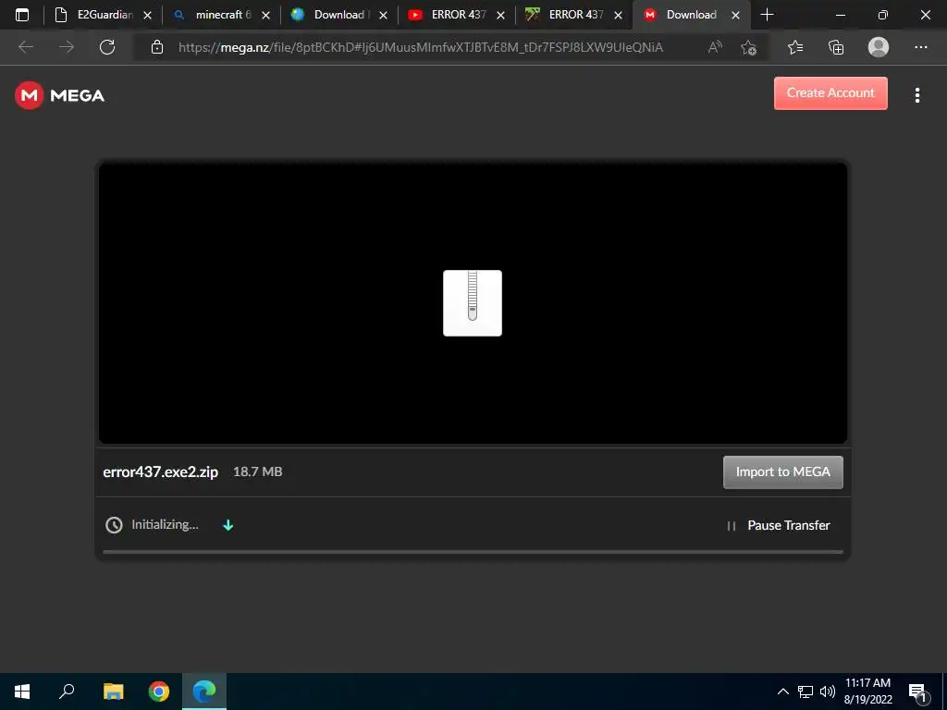Screen dimensions: 947x710
Task: Click the Initializing... status text
Action: tap(165, 525)
